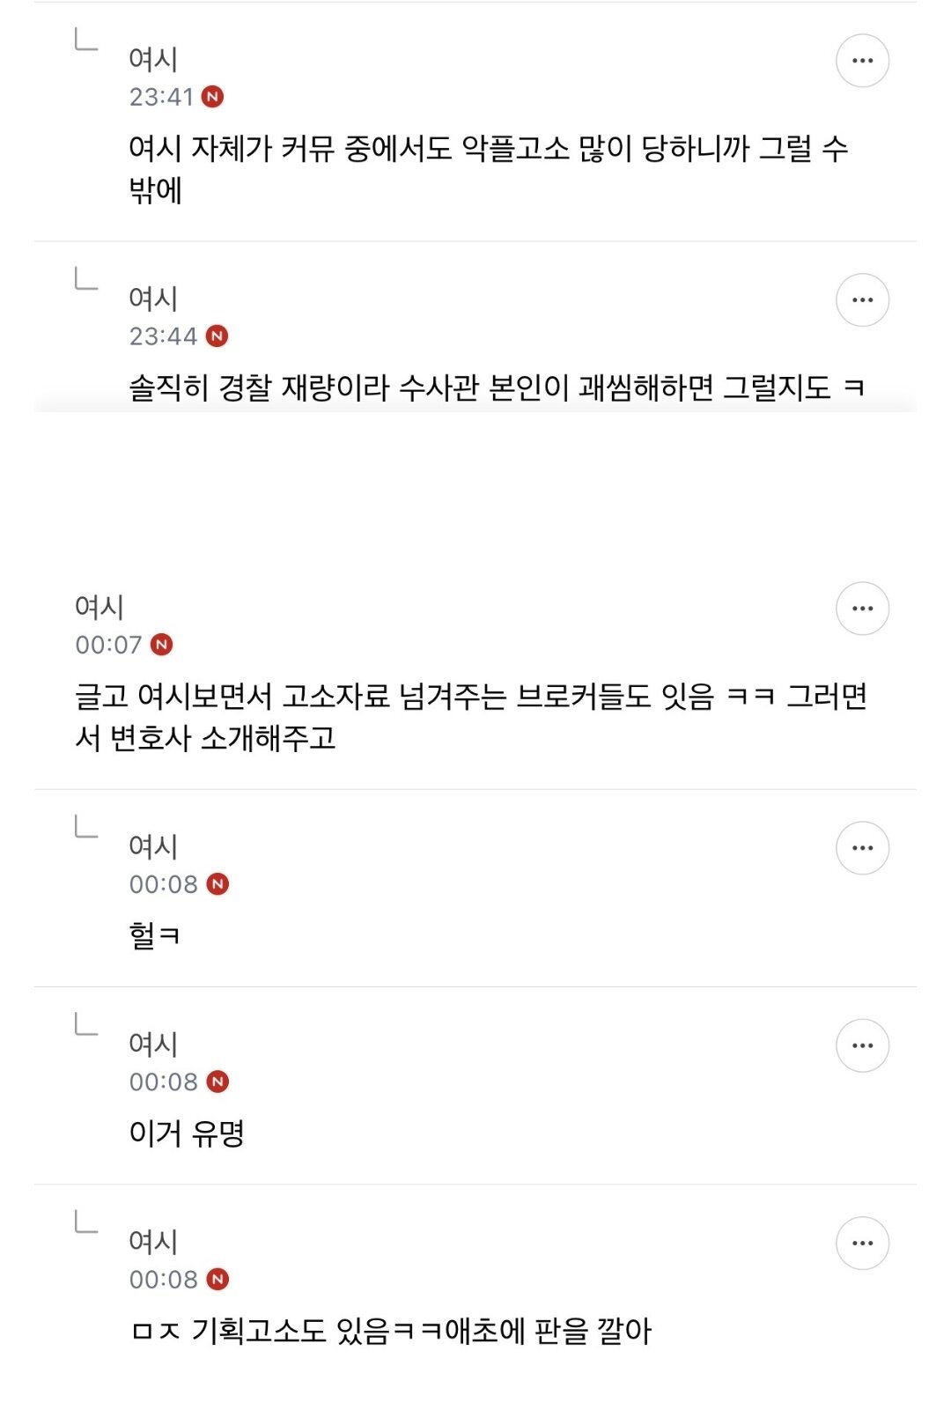The image size is (951, 1425).
Task: Select the comment about 경찰 재량이라 수사관
Action: pyautogui.click(x=498, y=388)
